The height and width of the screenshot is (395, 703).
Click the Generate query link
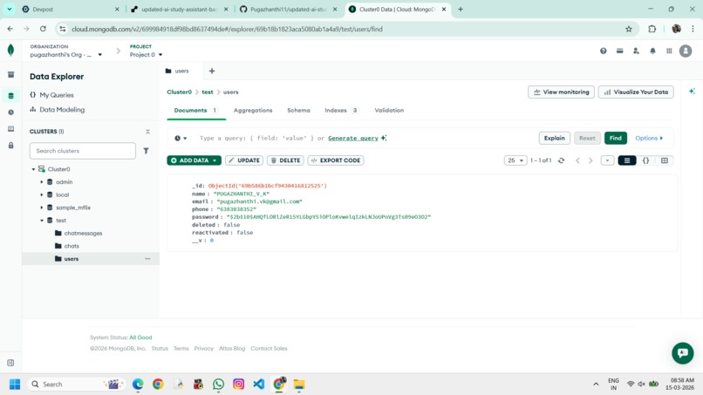pos(353,138)
